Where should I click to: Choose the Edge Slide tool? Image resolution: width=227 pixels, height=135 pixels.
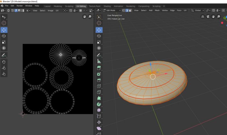(x=99, y=116)
